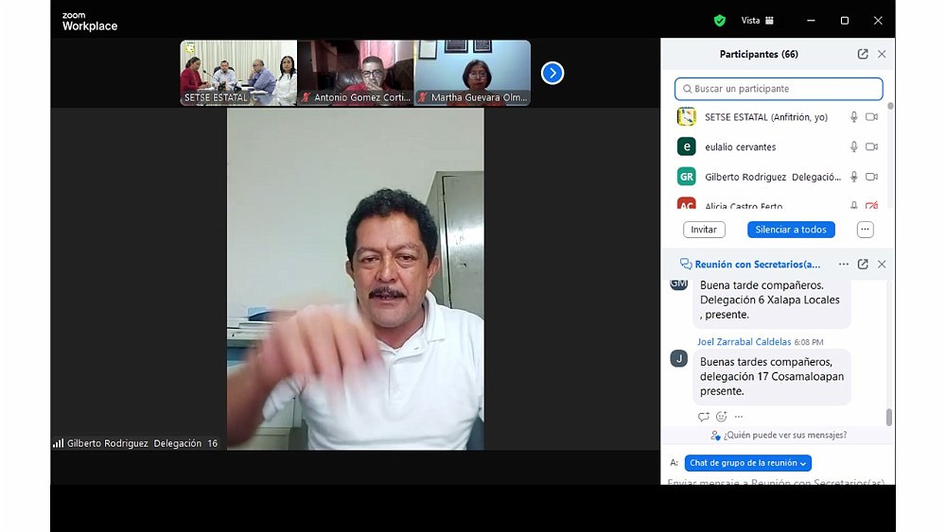The image size is (946, 532).
Task: Pop out the Participantes panel
Action: pyautogui.click(x=863, y=55)
